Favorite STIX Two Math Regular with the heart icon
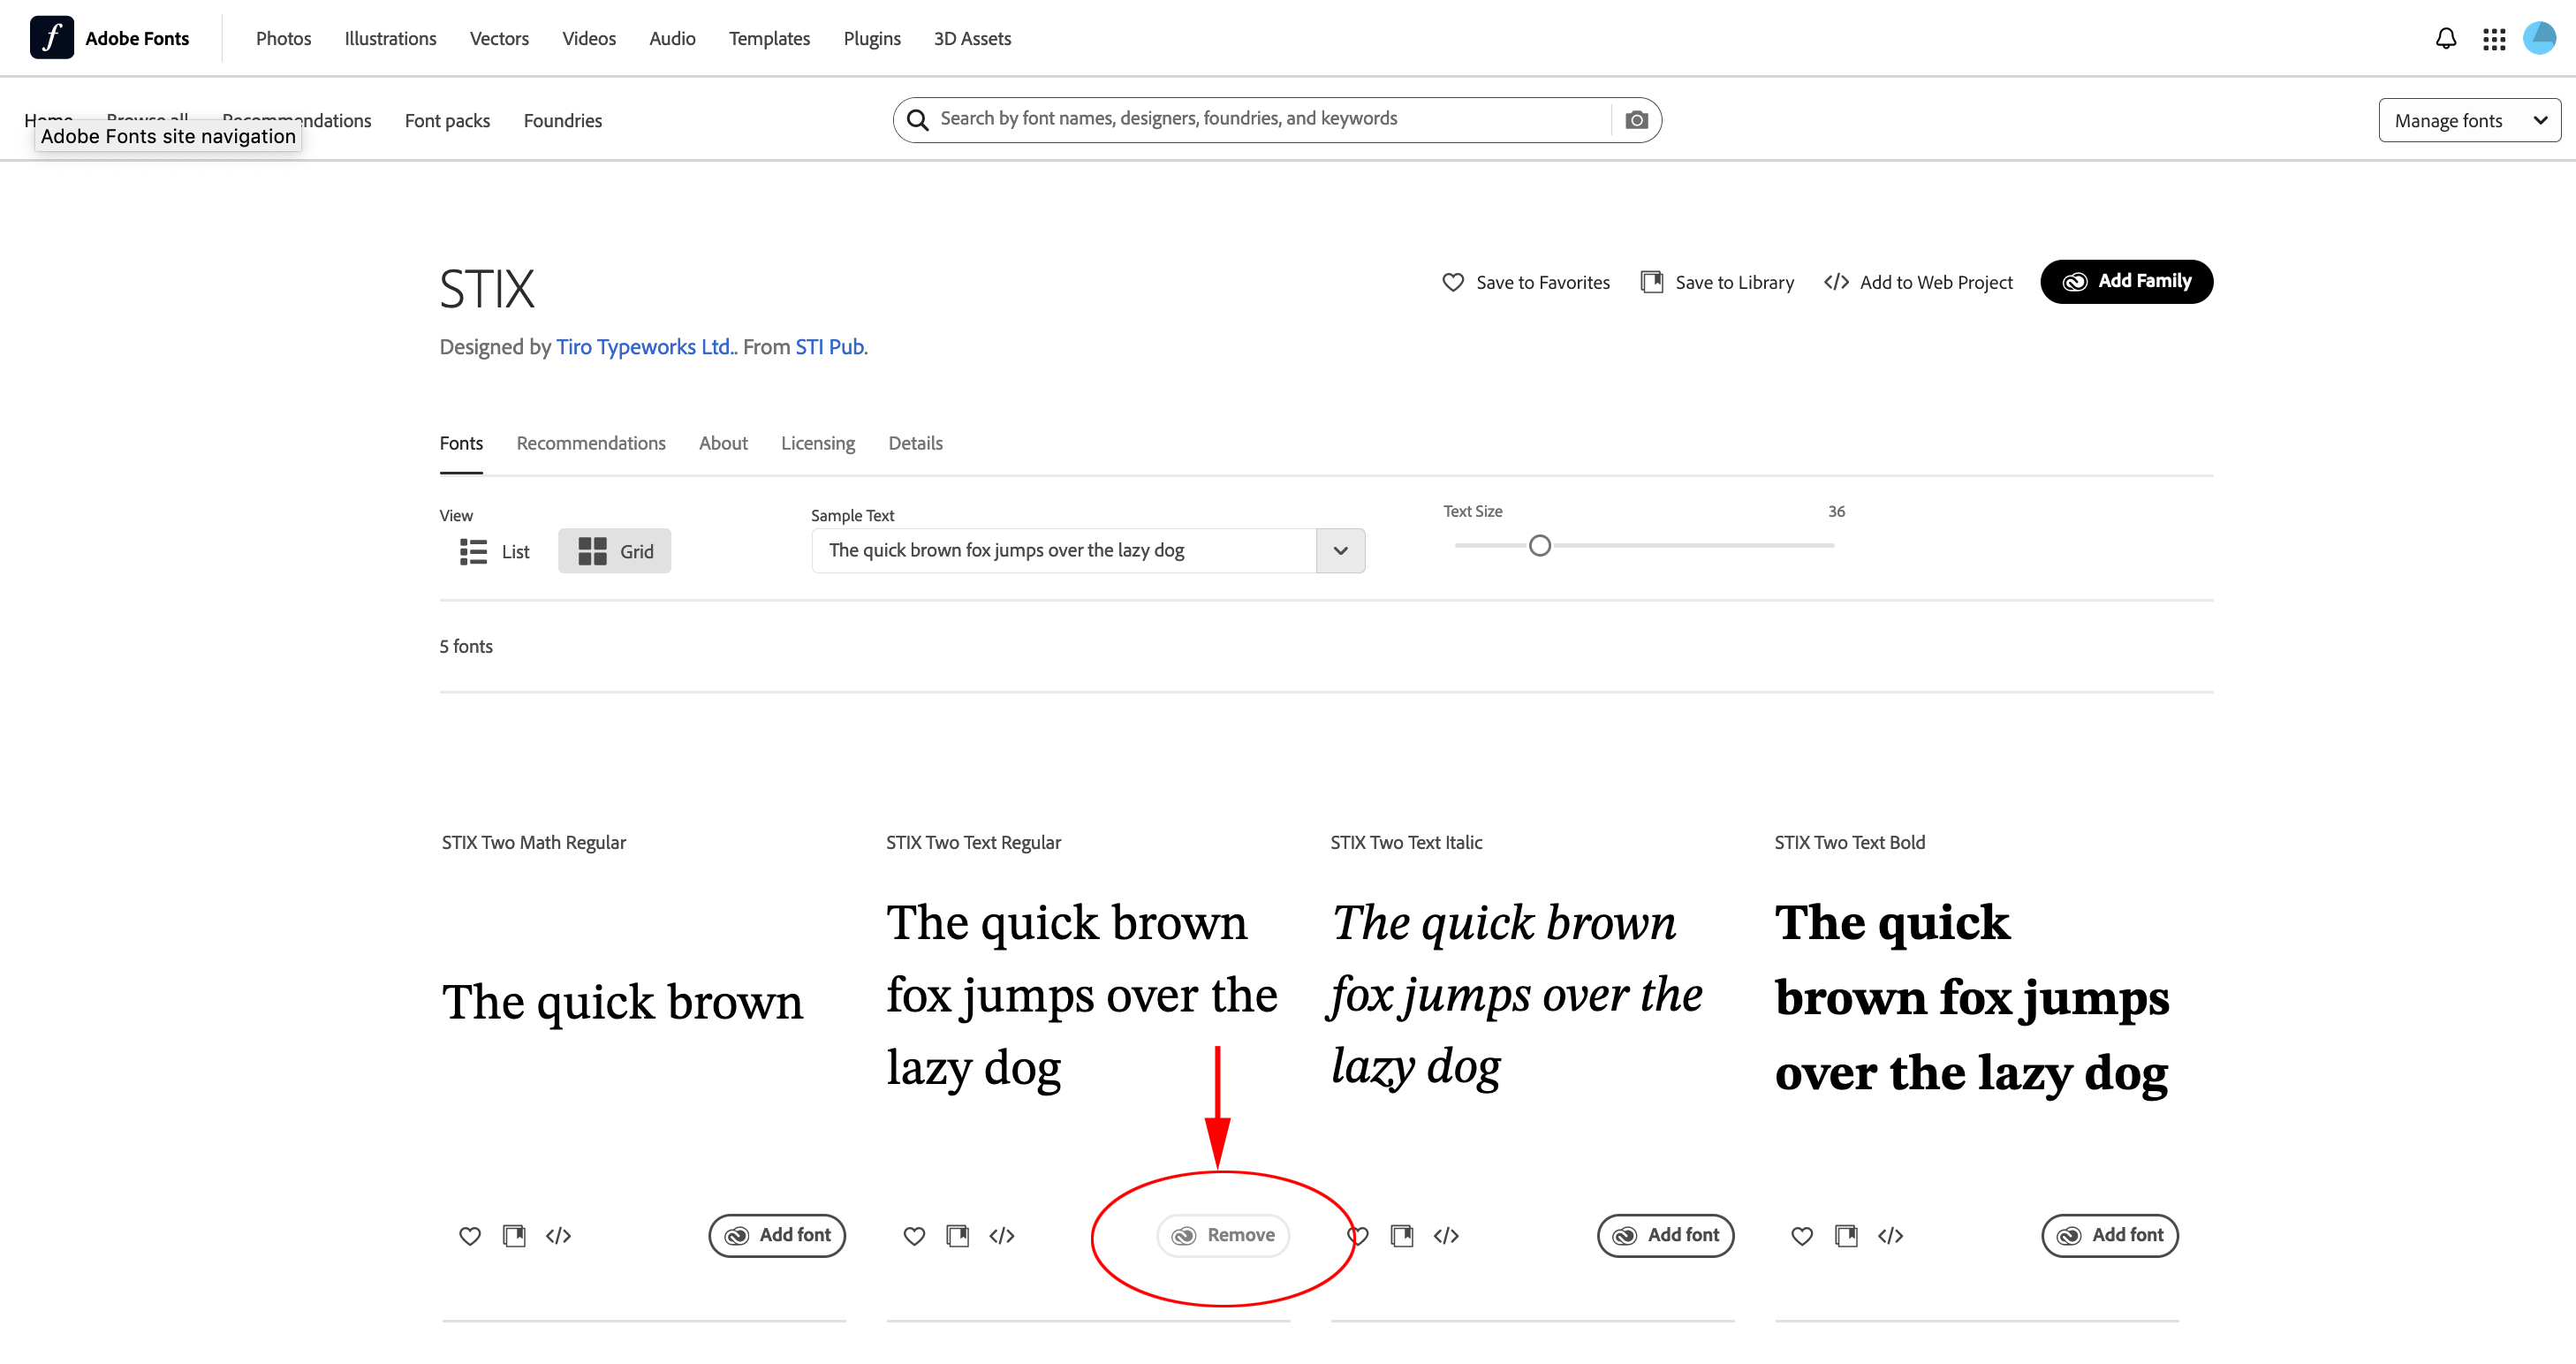Viewport: 2576px width, 1364px height. pyautogui.click(x=468, y=1235)
